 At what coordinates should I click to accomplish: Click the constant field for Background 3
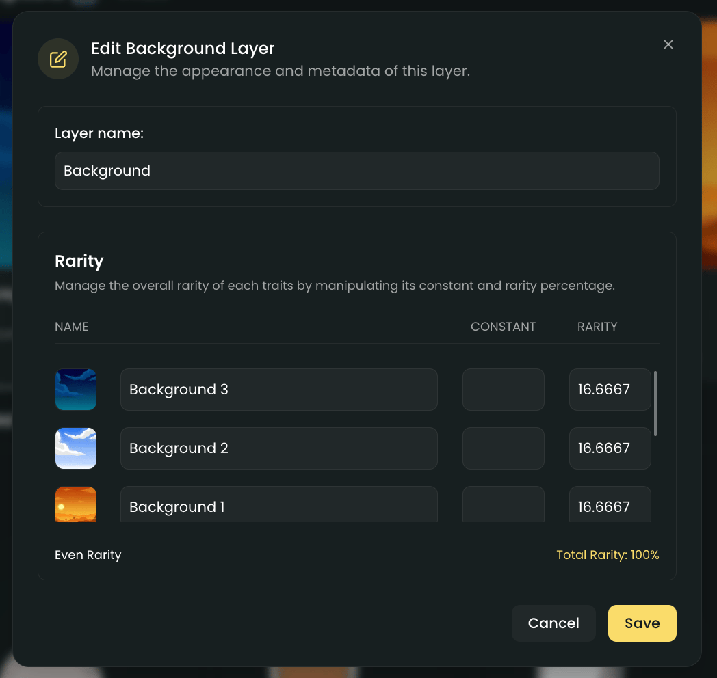504,390
